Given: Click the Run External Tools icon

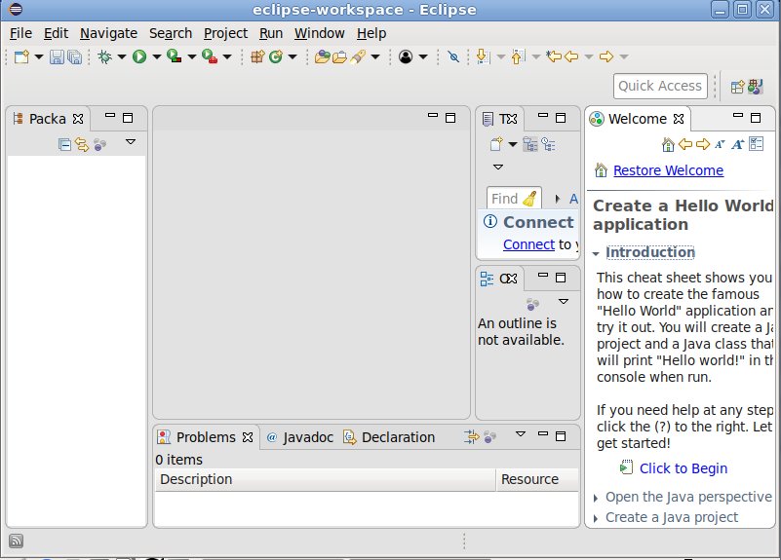Looking at the screenshot, I should point(210,56).
